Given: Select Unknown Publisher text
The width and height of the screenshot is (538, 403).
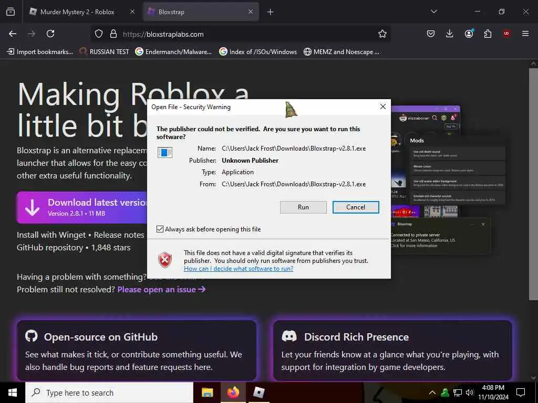Looking at the screenshot, I should (x=250, y=161).
